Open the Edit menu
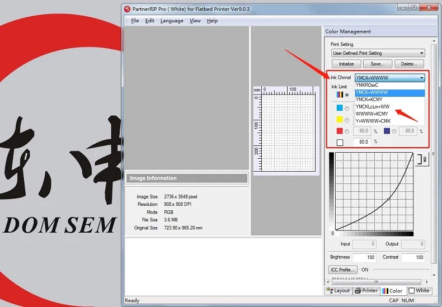Image resolution: width=442 pixels, height=307 pixels. (150, 21)
